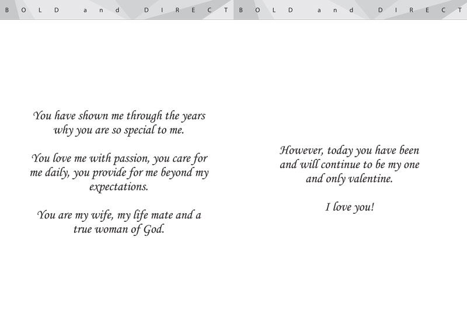Click the line "true woman of God."

(119, 229)
